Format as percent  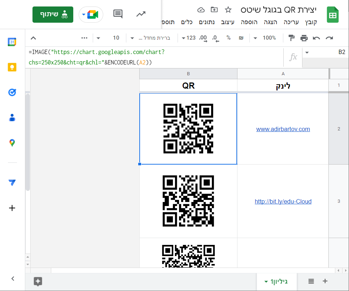[228, 38]
